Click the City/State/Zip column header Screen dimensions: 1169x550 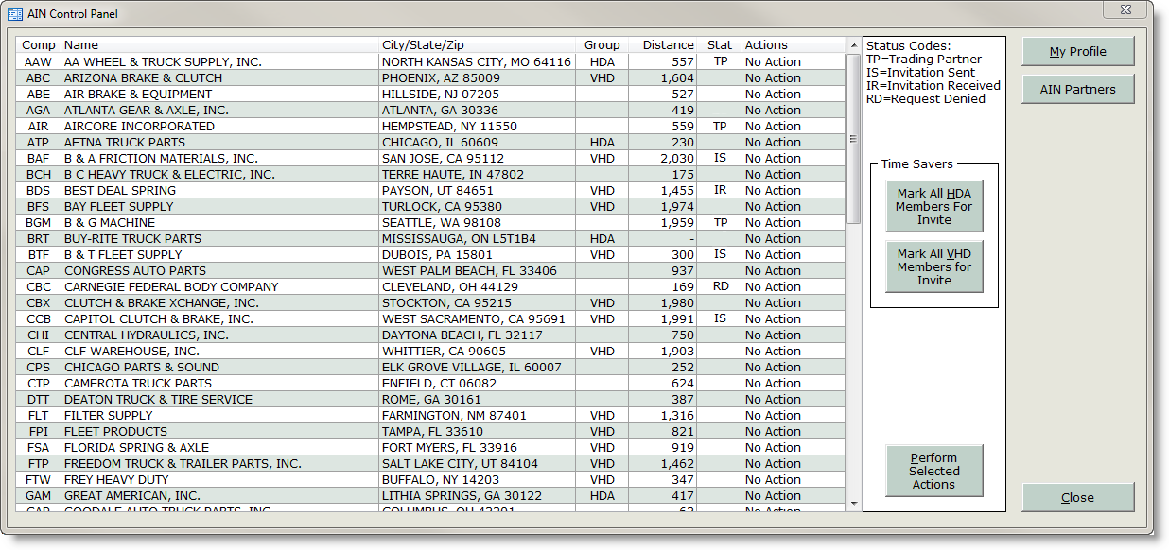(x=478, y=45)
